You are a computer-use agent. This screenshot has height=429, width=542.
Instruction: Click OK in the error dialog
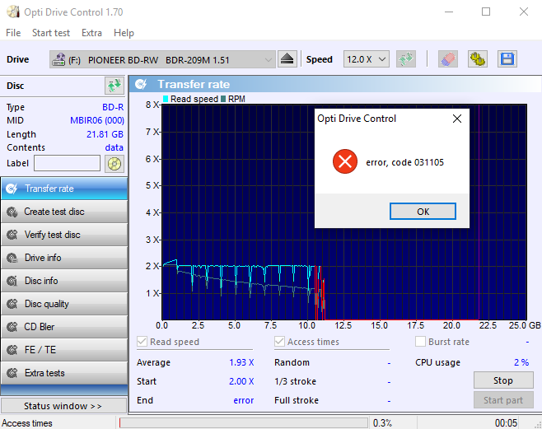pos(423,212)
